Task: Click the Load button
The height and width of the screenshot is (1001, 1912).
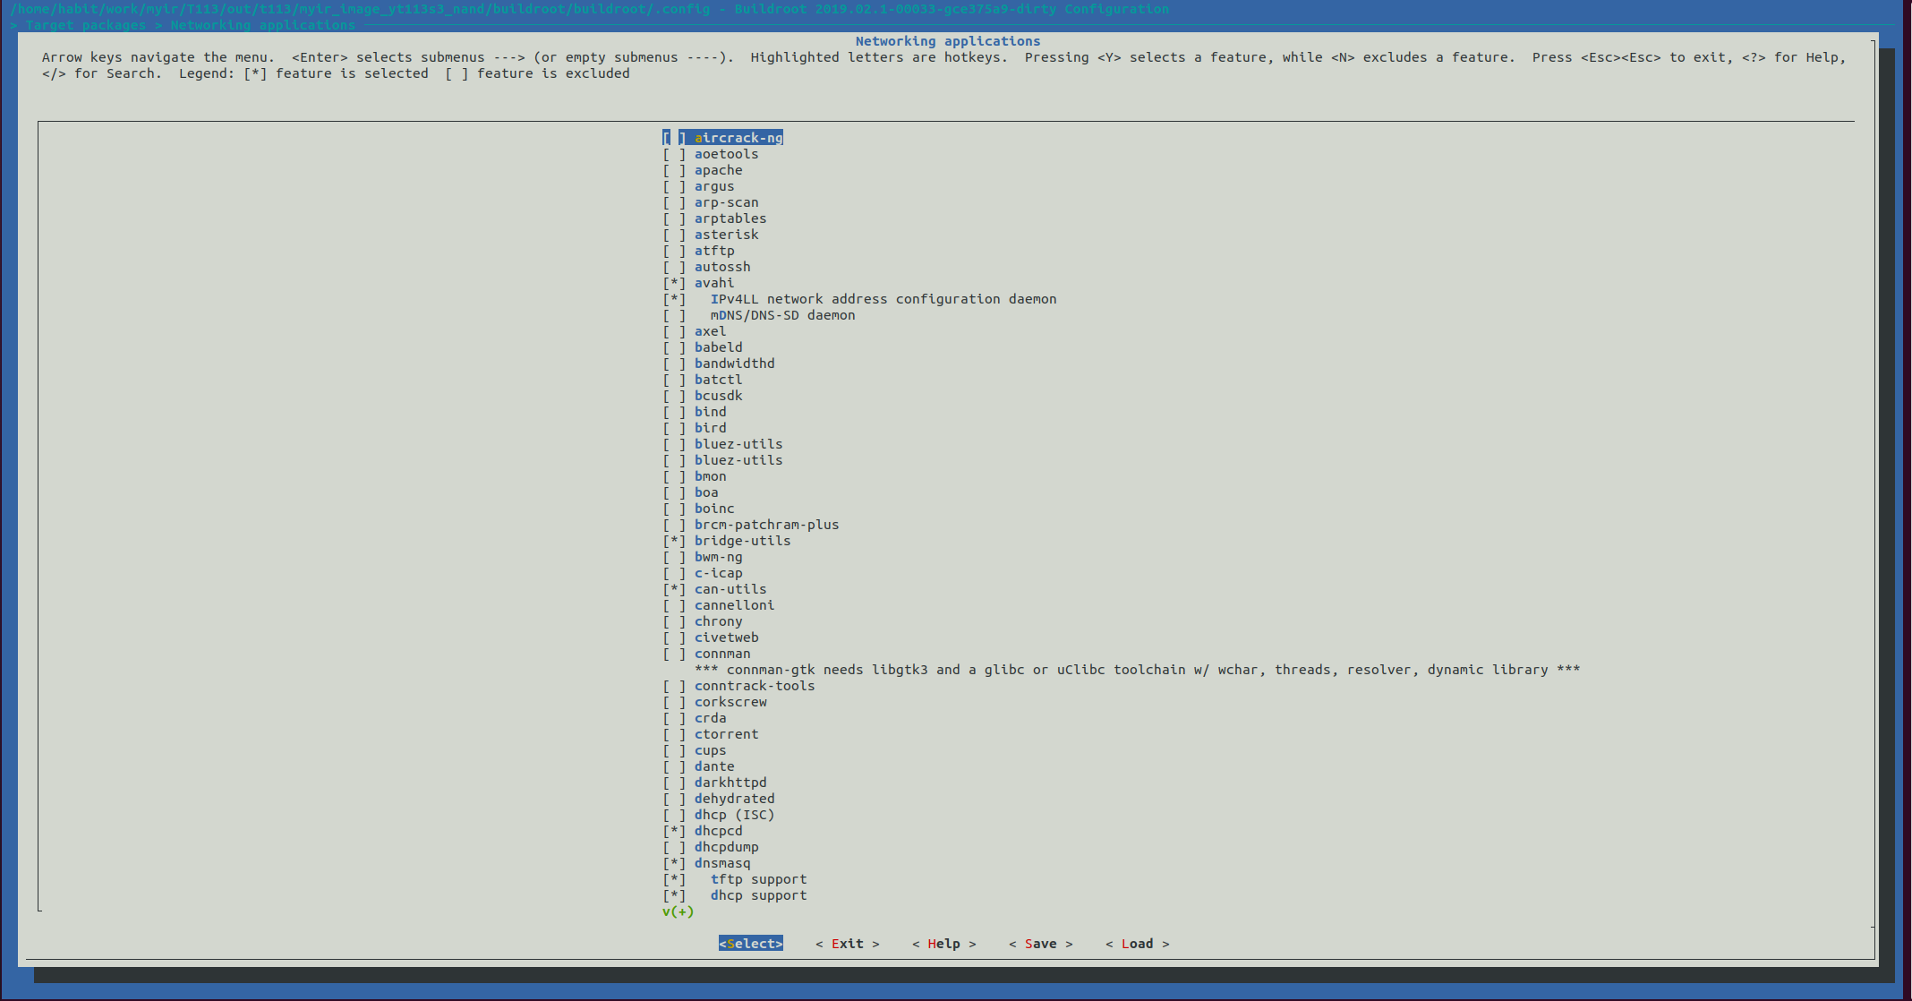Action: tap(1137, 944)
